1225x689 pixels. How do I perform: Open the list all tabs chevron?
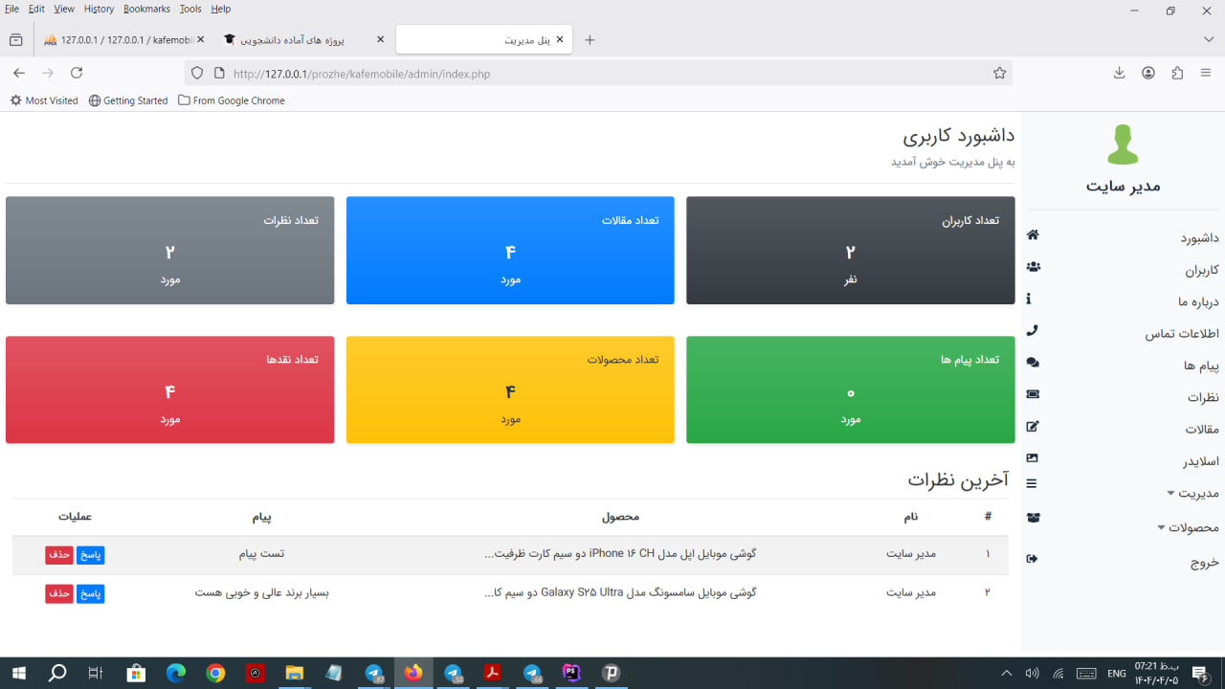tap(1208, 39)
